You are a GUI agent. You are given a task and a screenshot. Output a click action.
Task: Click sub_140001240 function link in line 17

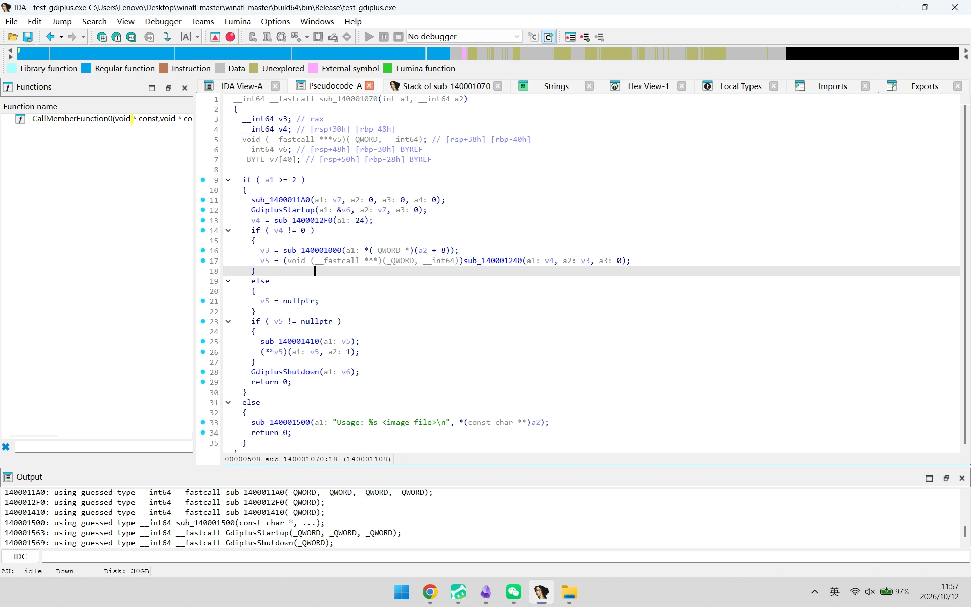click(x=493, y=261)
